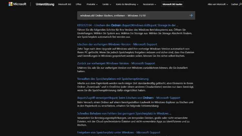Open Verwalten des Speicherplatzes mit Speicheroptimierung
This screenshot has height=136, width=242.
pos(113,79)
